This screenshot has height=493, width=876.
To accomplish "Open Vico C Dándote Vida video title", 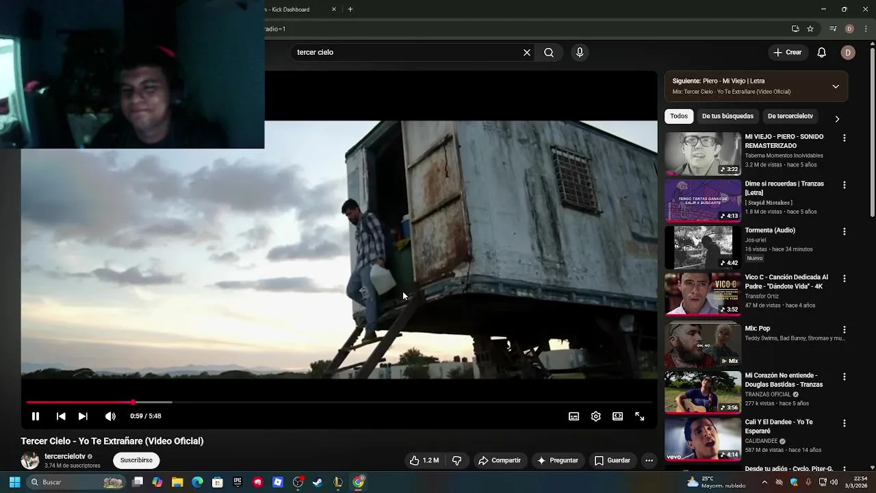I will coord(786,281).
